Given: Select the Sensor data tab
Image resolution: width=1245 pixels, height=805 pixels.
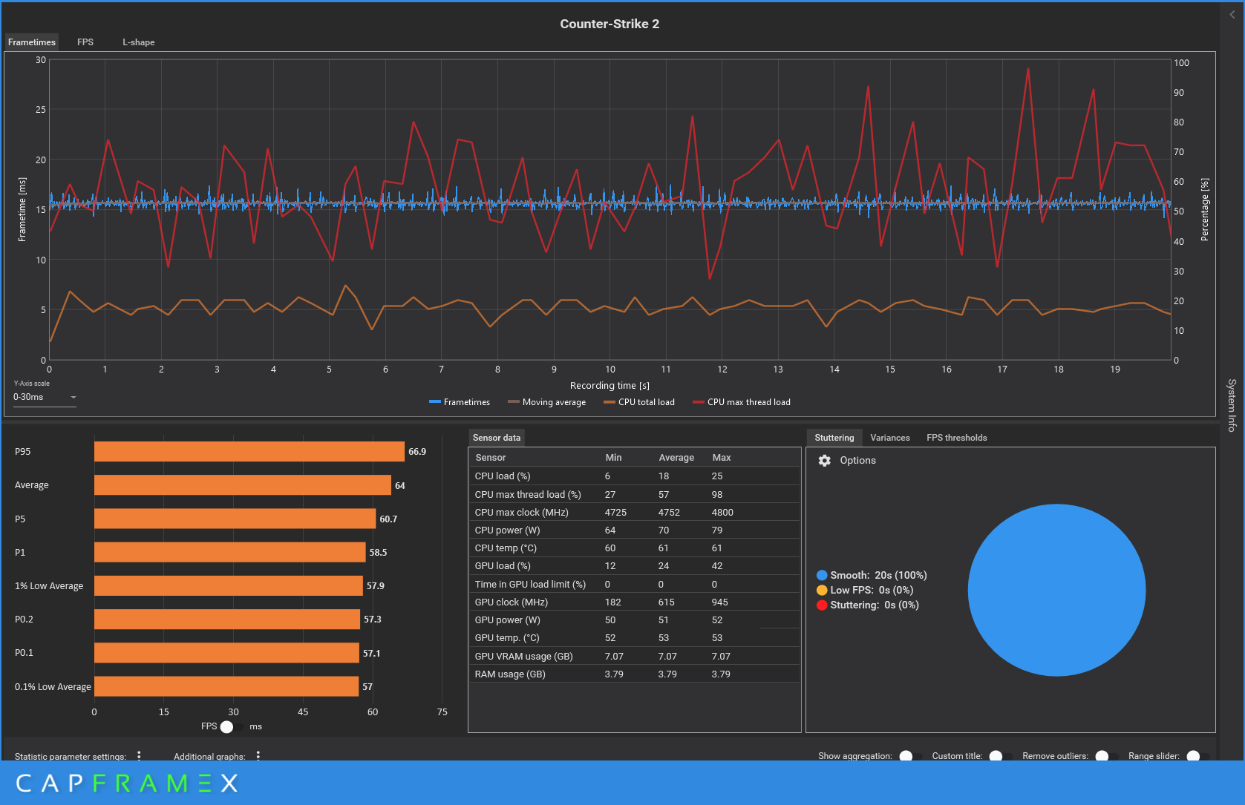Looking at the screenshot, I should (x=497, y=438).
